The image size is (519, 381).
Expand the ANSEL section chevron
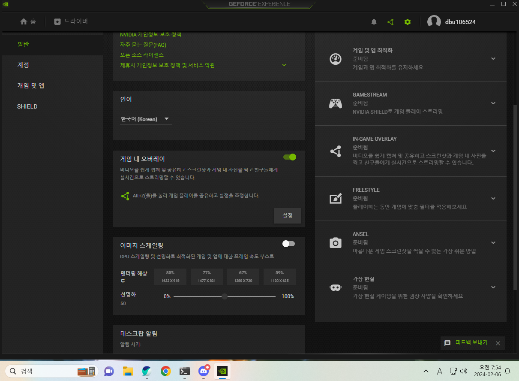click(x=493, y=243)
